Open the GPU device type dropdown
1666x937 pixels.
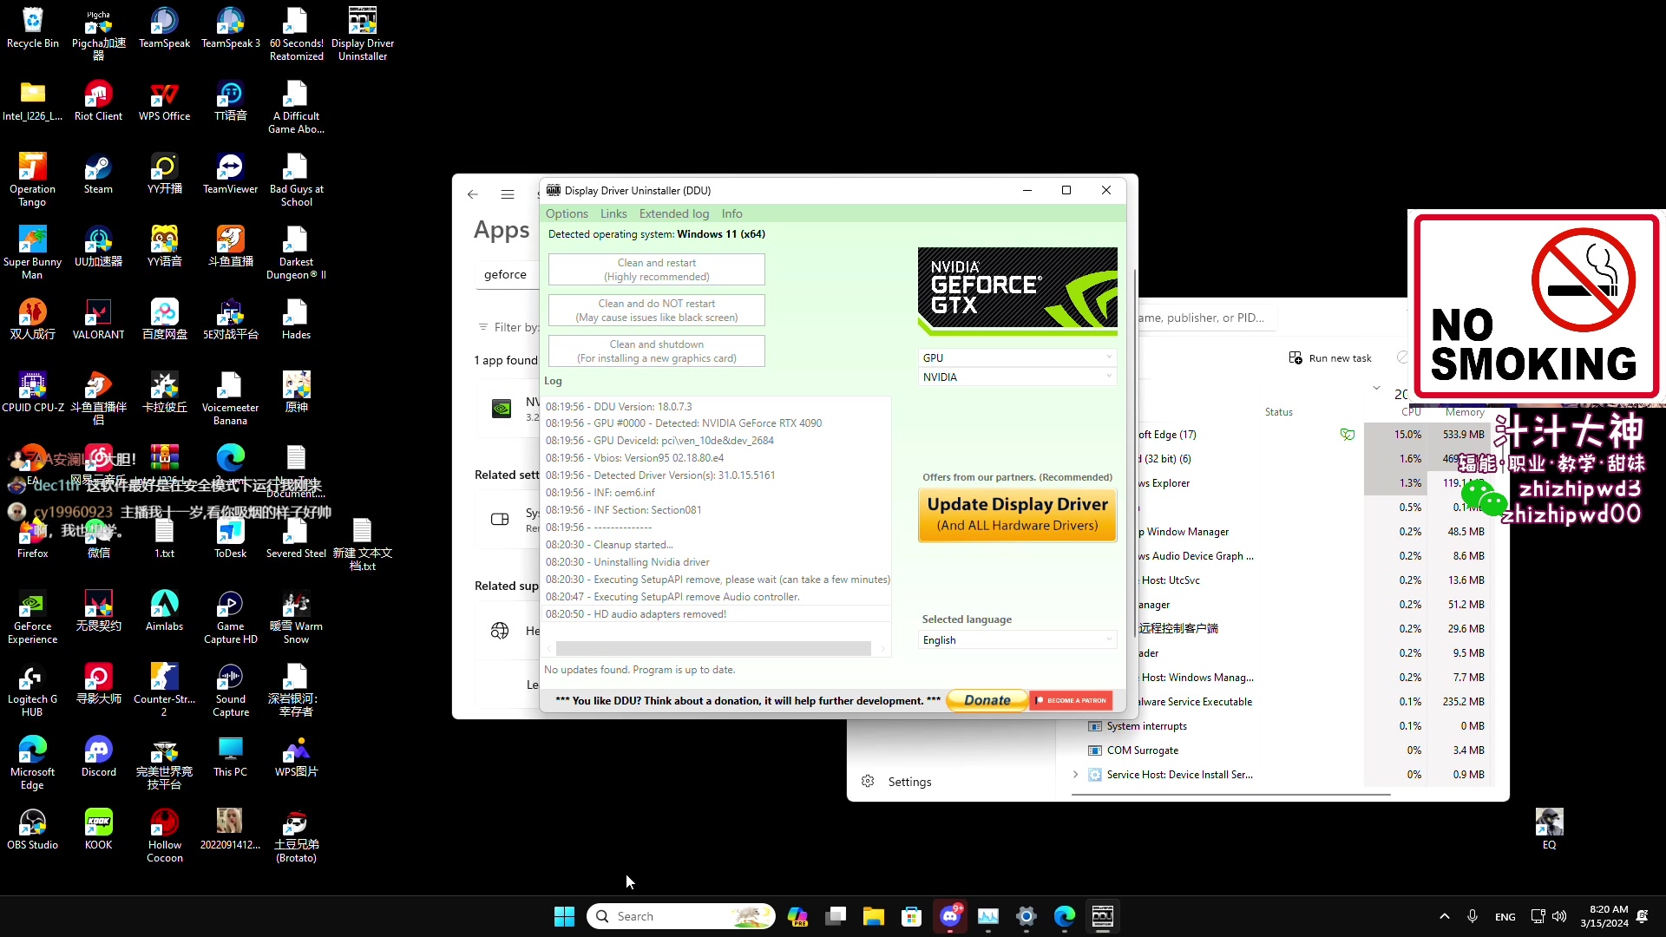pos(1017,357)
